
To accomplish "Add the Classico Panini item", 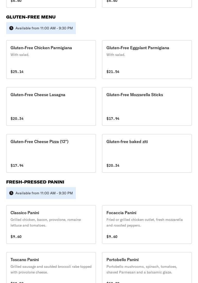I will [x=51, y=224].
